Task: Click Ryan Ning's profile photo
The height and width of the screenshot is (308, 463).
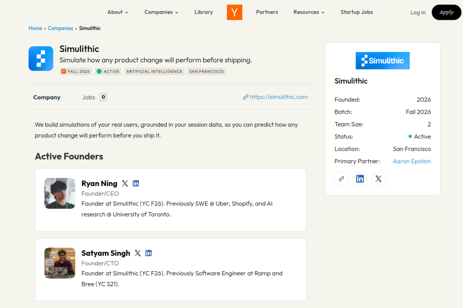Action: click(60, 193)
